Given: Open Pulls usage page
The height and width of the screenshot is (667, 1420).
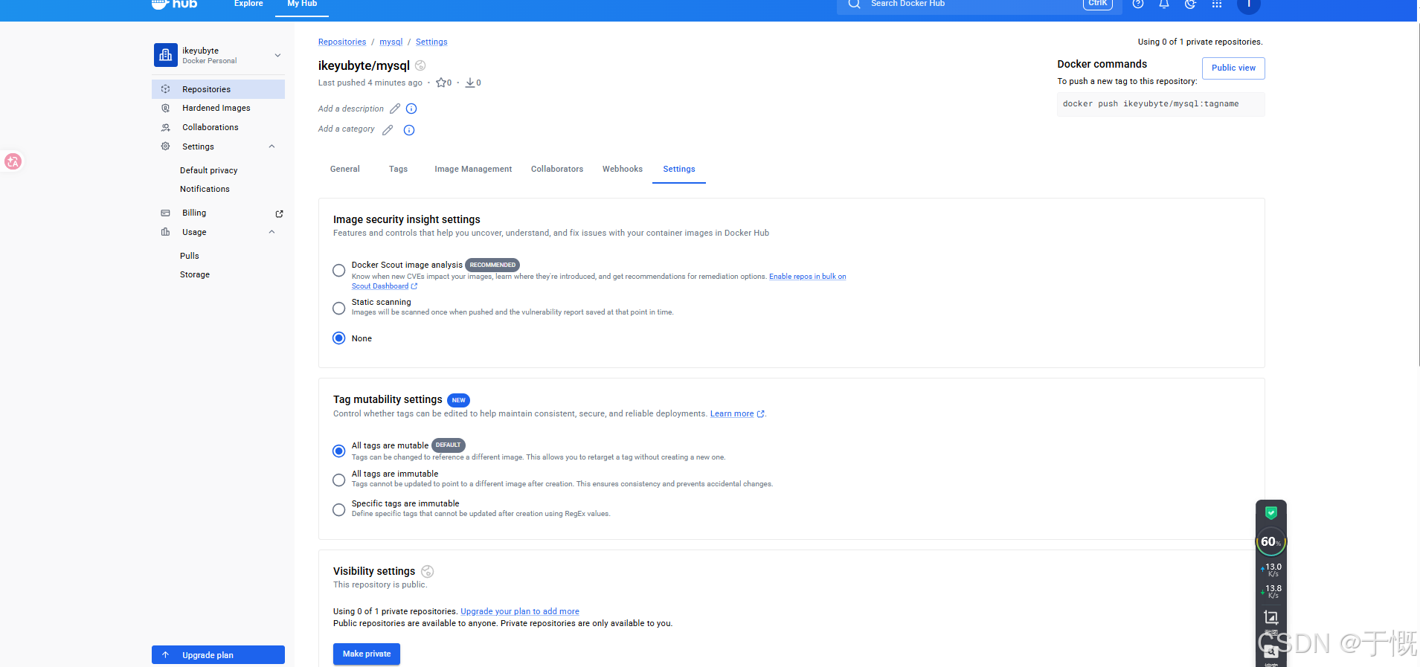Looking at the screenshot, I should [x=190, y=256].
